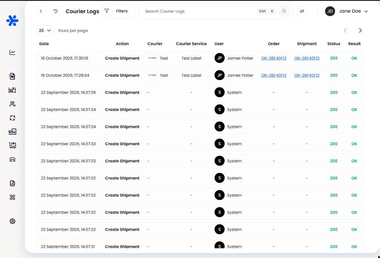Go back with the left chevron button
The width and height of the screenshot is (380, 258).
click(x=41, y=11)
